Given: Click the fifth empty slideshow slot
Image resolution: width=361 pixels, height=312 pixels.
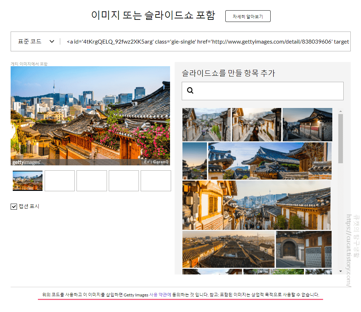Looking at the screenshot, I should pyautogui.click(x=156, y=181).
